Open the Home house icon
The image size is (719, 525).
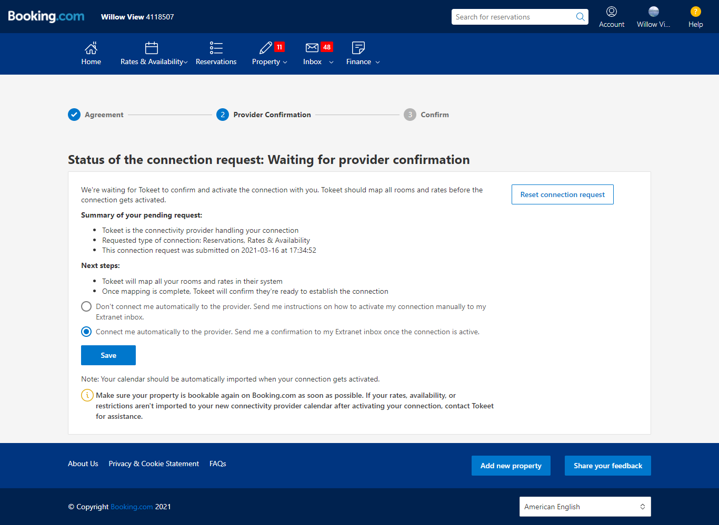(x=91, y=48)
